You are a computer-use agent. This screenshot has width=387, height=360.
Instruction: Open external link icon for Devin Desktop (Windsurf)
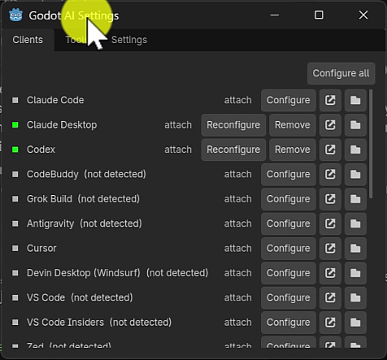(x=330, y=273)
